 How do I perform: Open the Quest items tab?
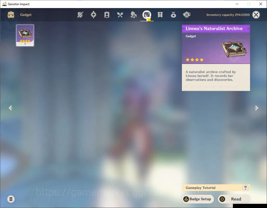(160, 15)
